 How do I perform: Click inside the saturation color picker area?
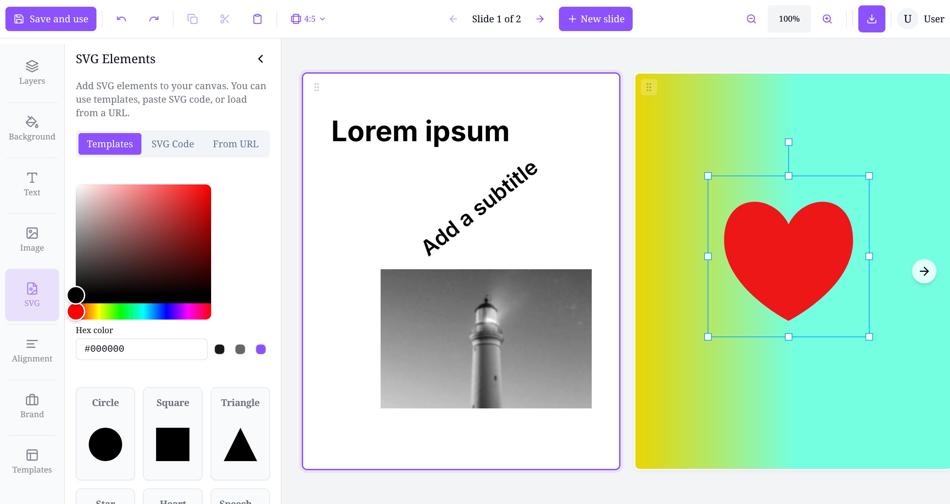point(143,244)
